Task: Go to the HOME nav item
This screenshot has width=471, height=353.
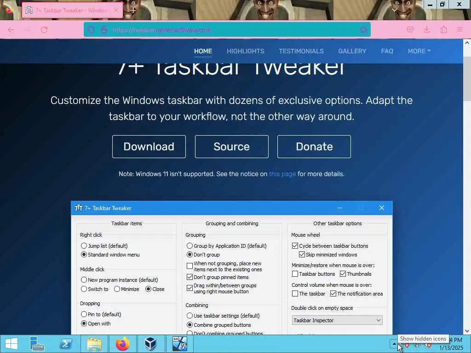Action: click(x=203, y=51)
